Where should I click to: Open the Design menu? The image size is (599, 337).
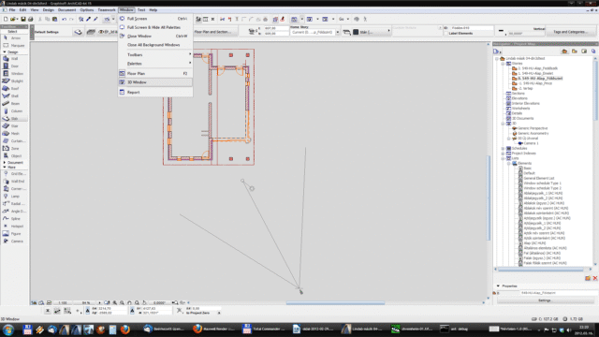coord(48,10)
